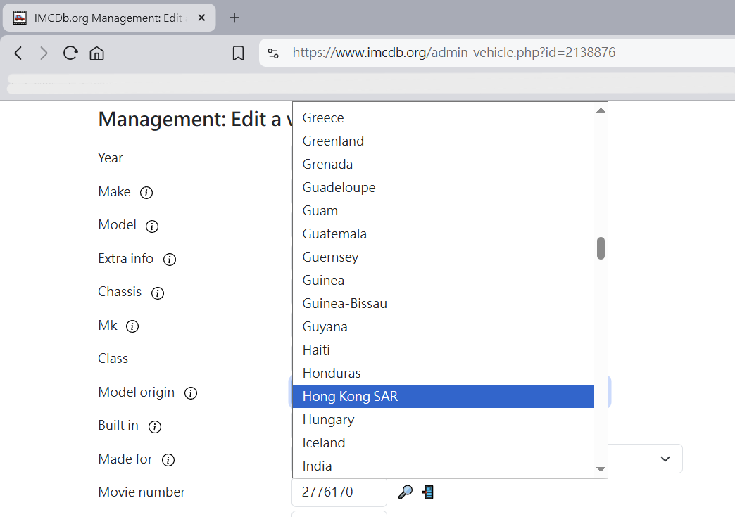Open a new browser tab
The height and width of the screenshot is (517, 735).
[234, 18]
